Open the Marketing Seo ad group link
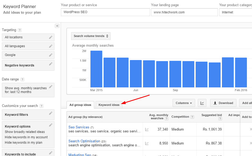 point(80,155)
